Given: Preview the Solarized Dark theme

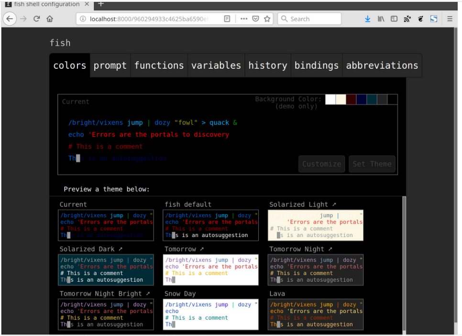Looking at the screenshot, I should [x=106, y=270].
